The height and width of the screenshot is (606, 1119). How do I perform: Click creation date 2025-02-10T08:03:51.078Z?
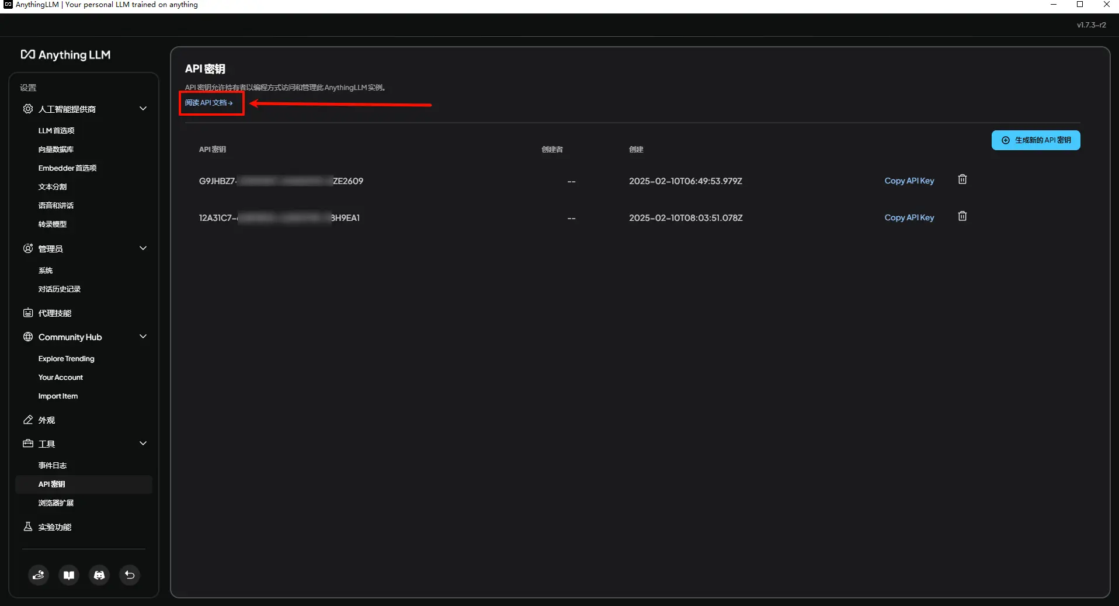coord(686,217)
